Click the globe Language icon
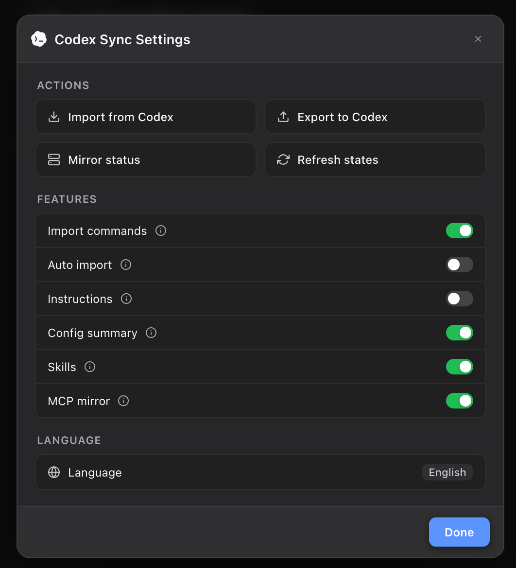This screenshot has width=516, height=568. (54, 472)
